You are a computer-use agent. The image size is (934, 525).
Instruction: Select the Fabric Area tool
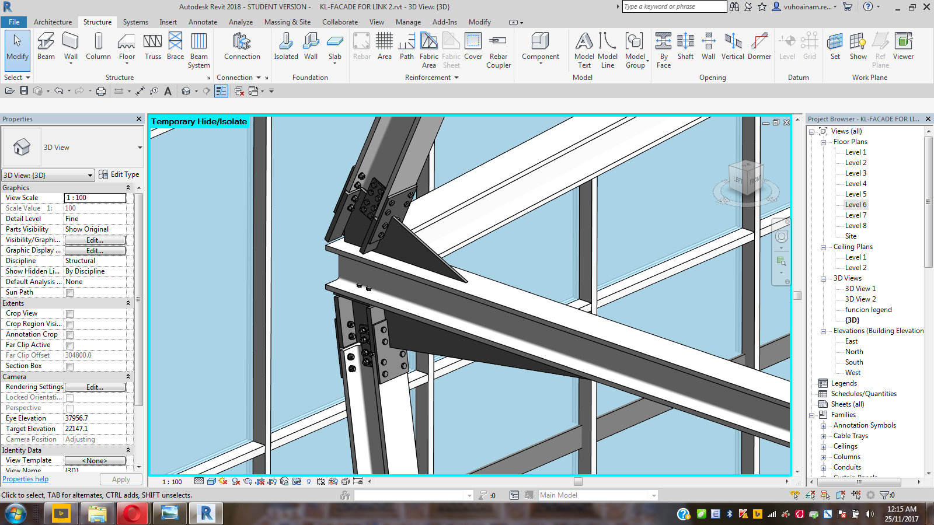[x=428, y=50]
